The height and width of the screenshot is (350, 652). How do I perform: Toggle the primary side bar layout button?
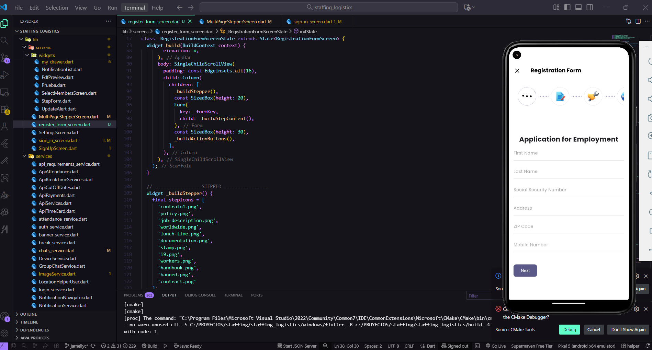[567, 7]
